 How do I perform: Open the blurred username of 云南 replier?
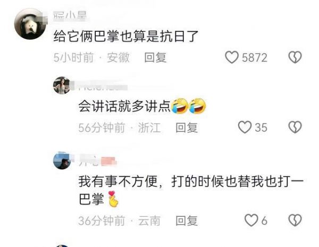coord(98,162)
